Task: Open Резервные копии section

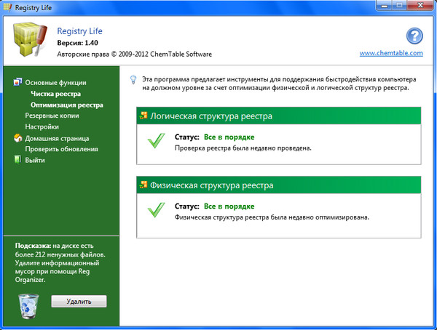Action: pyautogui.click(x=52, y=116)
